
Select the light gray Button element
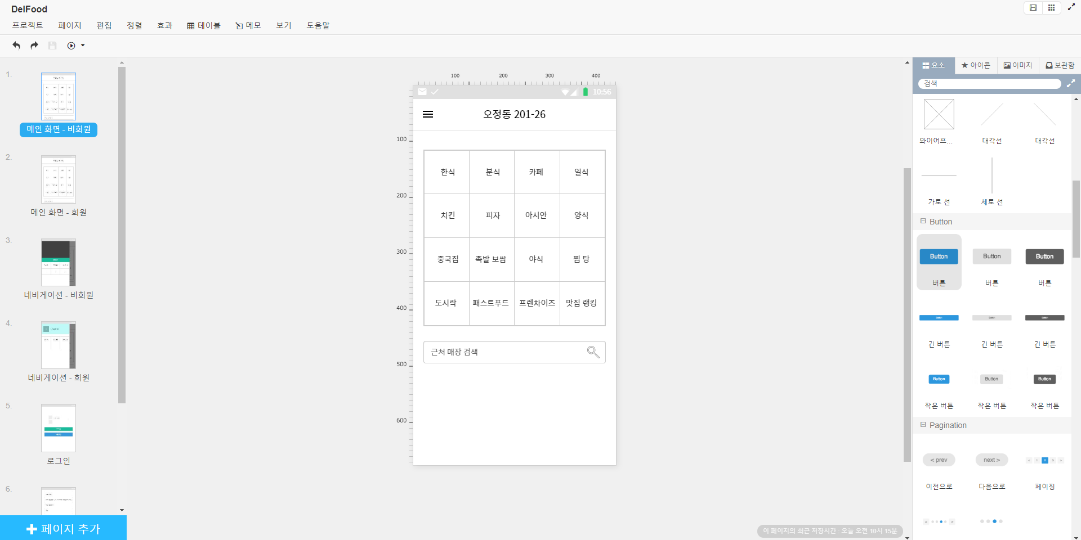tap(992, 256)
